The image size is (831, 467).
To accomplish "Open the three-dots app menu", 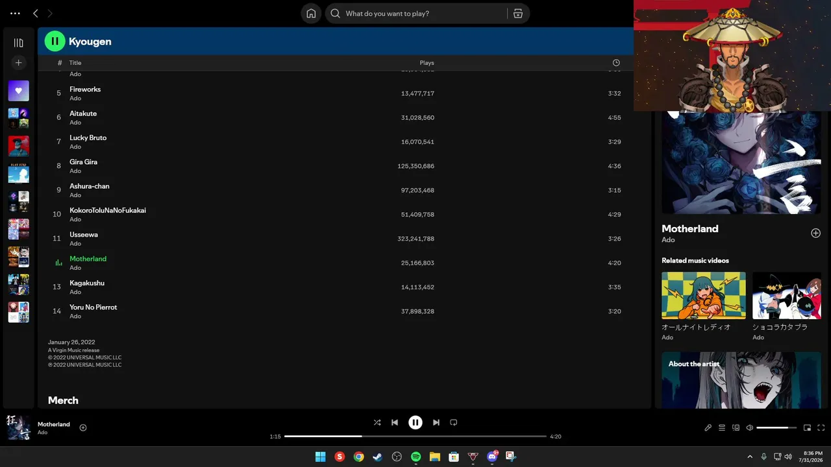I will [x=16, y=14].
